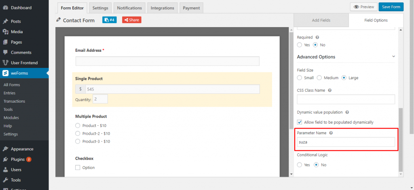Select Product-3 - $10 radio option

pos(78,141)
